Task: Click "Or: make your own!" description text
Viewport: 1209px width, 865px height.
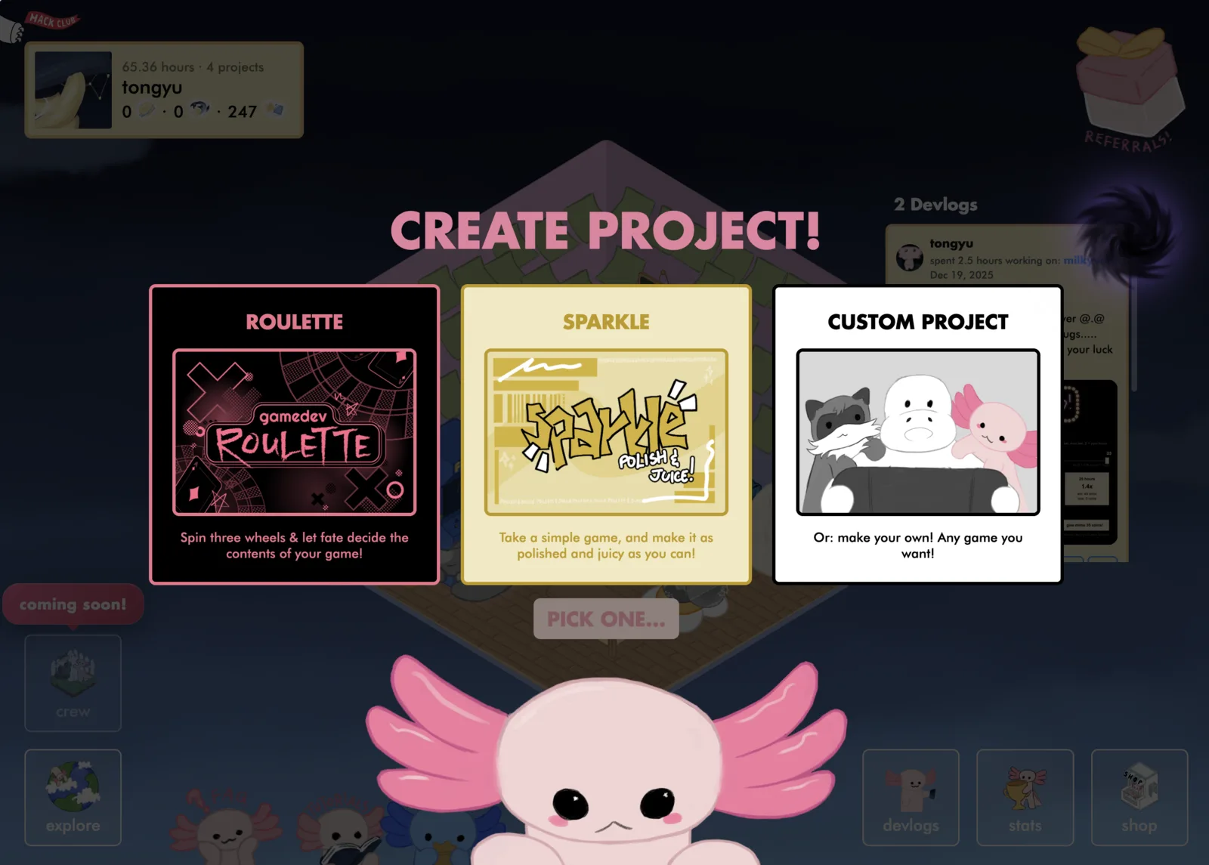Action: [918, 545]
